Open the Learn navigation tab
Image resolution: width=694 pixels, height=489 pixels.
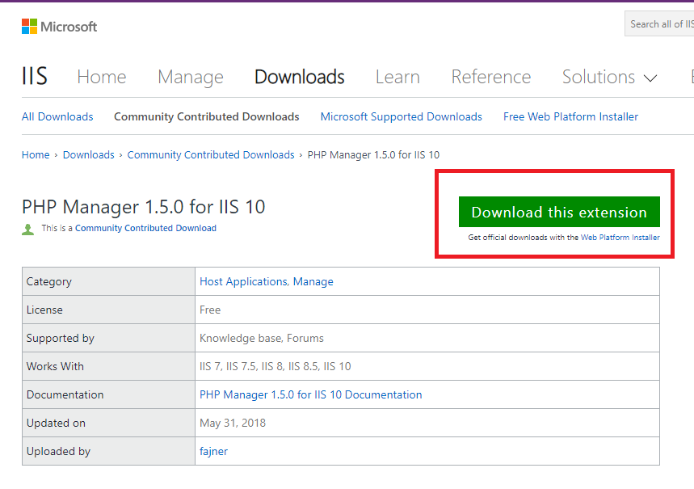click(397, 78)
